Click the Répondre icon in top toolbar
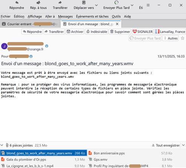 (x=17, y=3)
